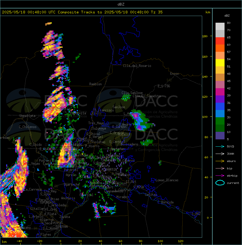
Task: Pick the dusty pink 42-45 dBZ swatch
Action: tap(220, 85)
